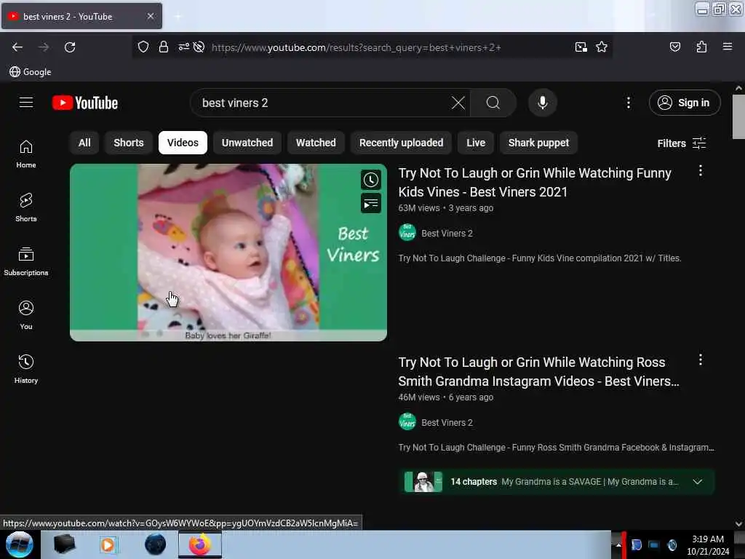Select the Shorts filter chip

[x=128, y=143]
